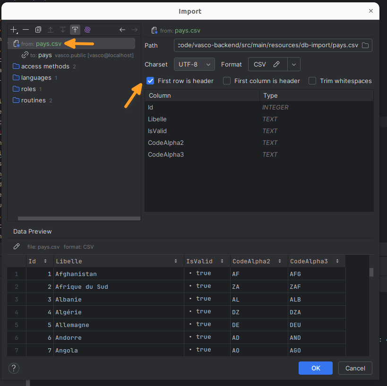Click the highlighted scroll-to-source icon
387x386 pixels.
tap(75, 30)
